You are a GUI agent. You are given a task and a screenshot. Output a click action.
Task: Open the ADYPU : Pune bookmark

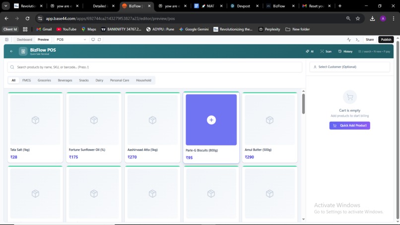160,29
